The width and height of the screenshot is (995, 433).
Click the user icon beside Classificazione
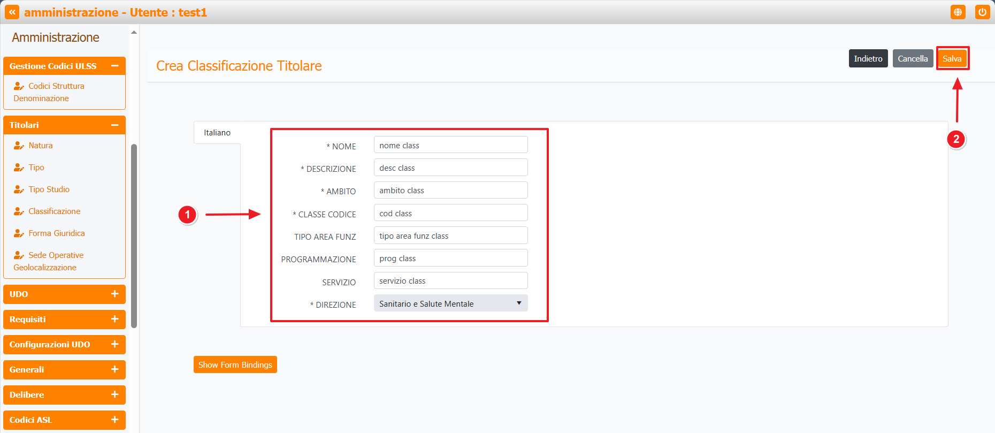(x=19, y=211)
